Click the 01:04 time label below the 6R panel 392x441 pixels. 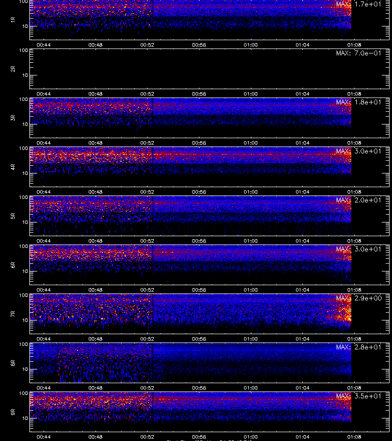click(x=302, y=290)
